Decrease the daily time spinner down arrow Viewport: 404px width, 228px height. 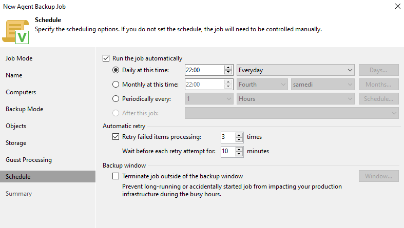click(228, 73)
